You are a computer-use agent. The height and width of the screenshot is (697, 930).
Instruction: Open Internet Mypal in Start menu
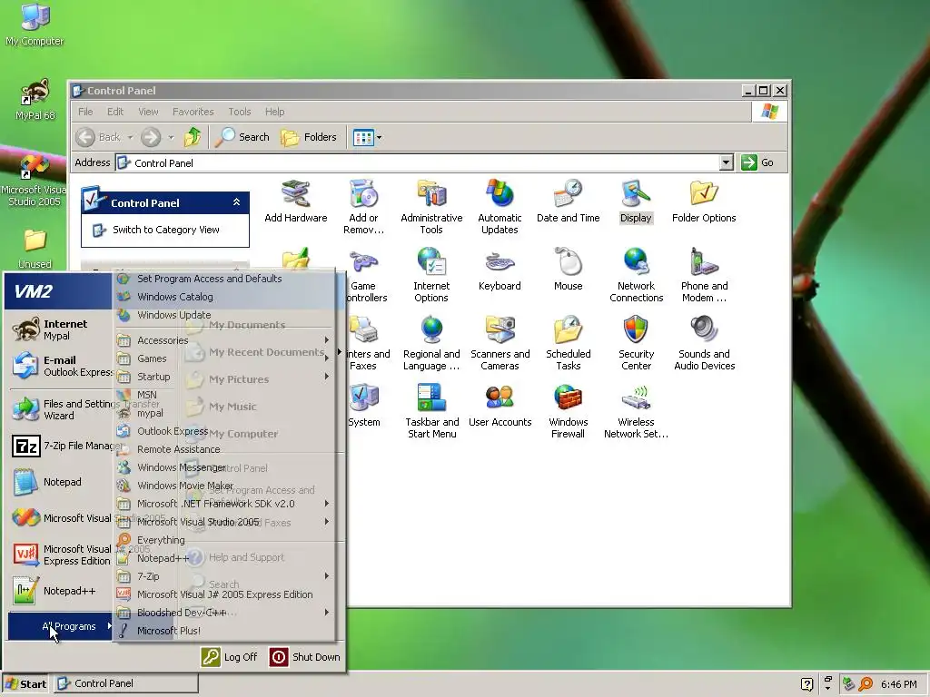(59, 330)
